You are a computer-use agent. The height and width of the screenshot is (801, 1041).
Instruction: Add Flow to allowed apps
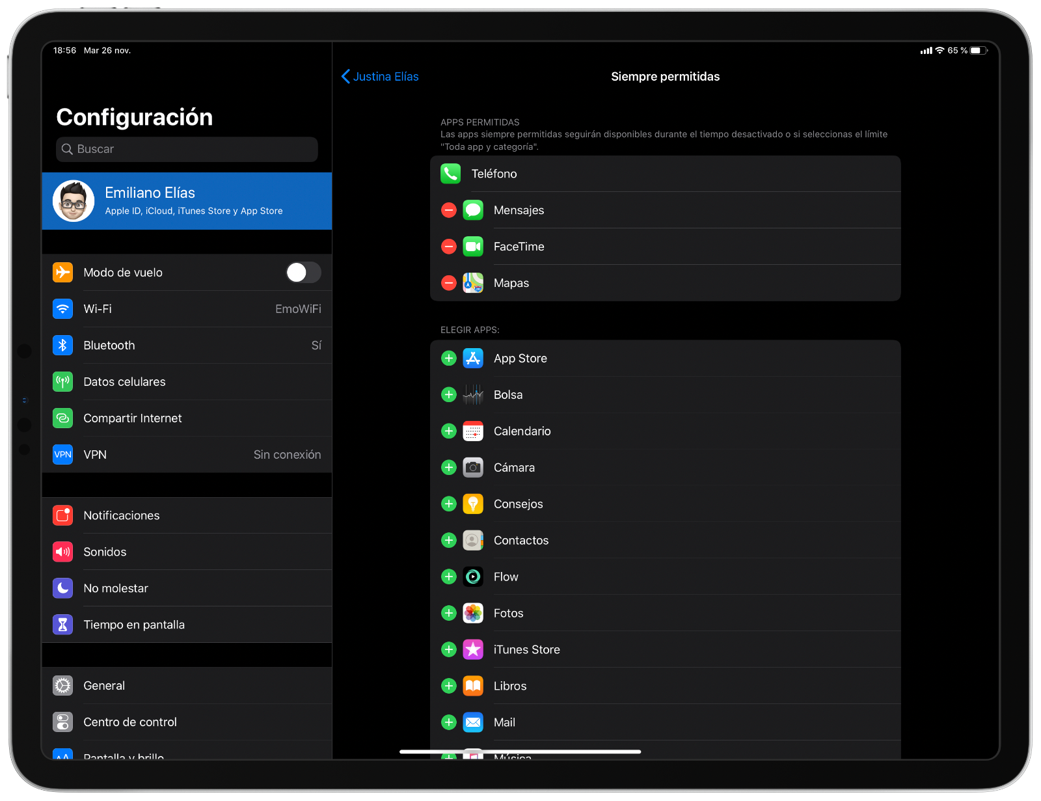click(x=449, y=577)
